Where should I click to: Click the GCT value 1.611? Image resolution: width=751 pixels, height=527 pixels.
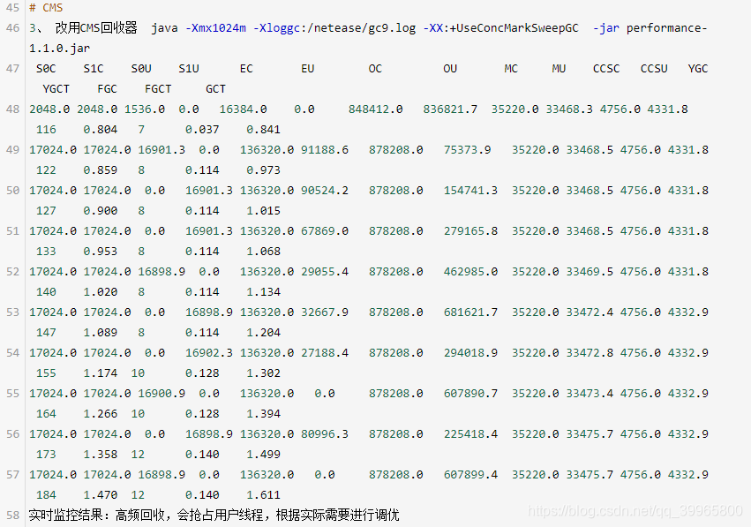pos(264,495)
